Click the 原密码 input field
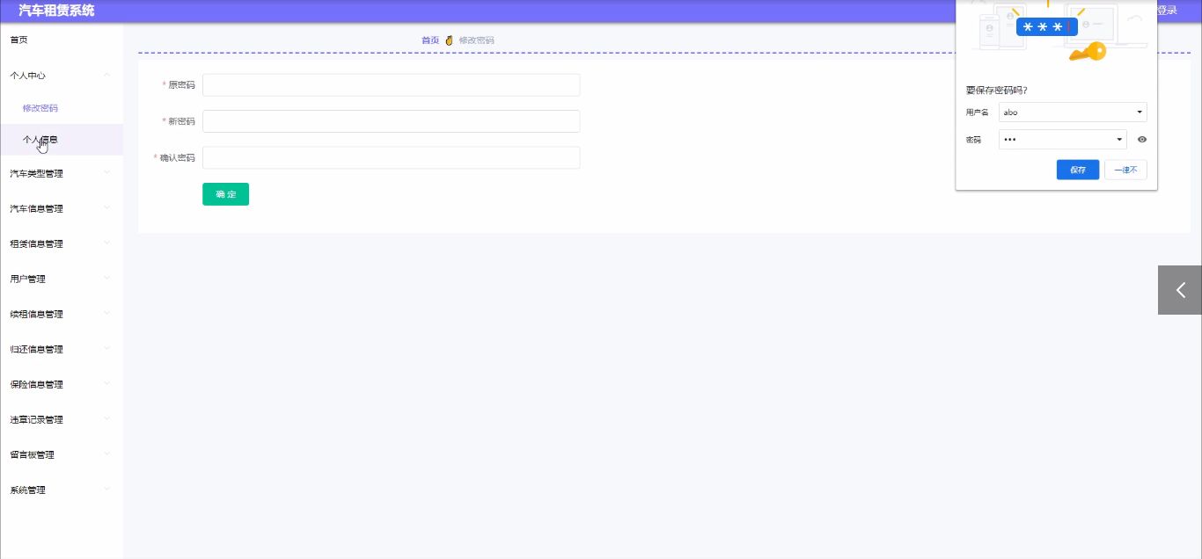The width and height of the screenshot is (1202, 559). tap(391, 85)
